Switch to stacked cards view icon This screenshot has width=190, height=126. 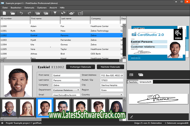point(141,75)
